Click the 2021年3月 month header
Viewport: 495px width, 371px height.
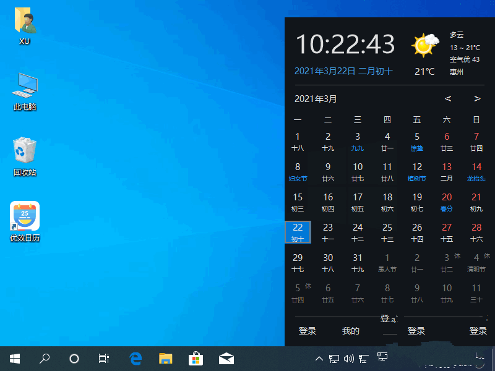click(316, 99)
